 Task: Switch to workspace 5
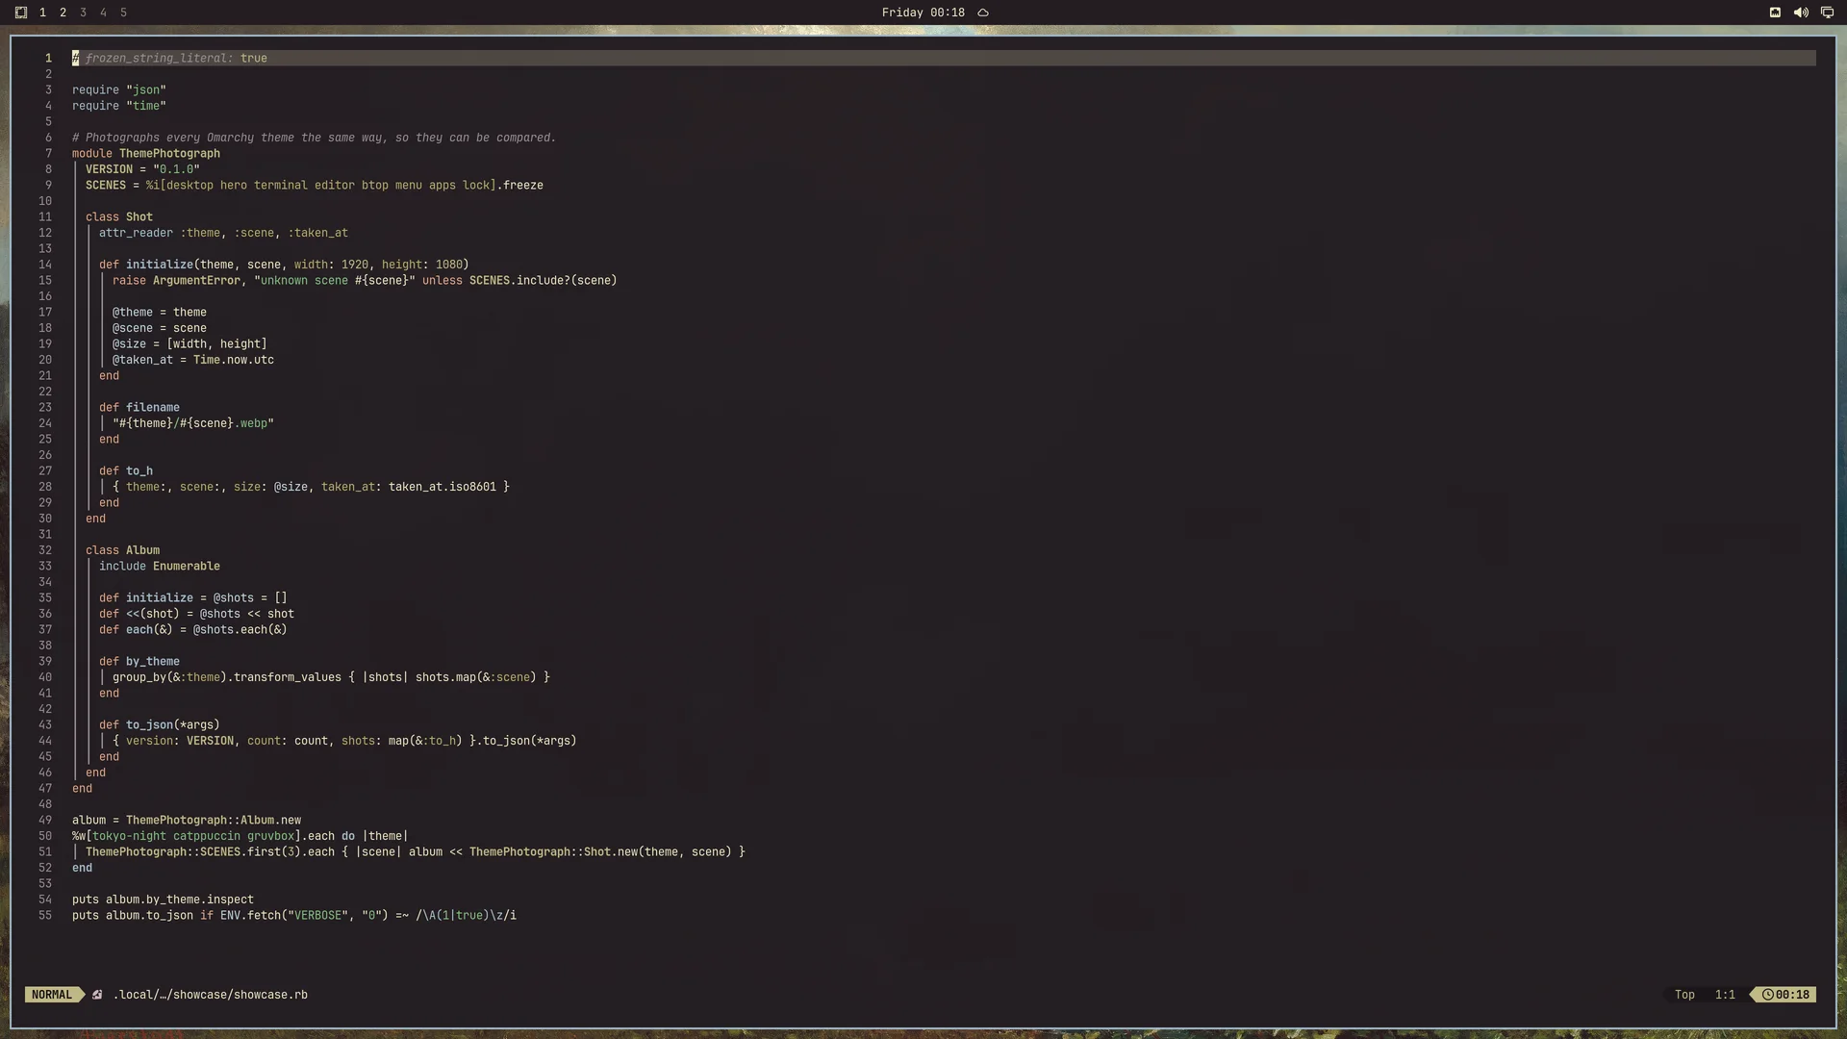click(123, 13)
